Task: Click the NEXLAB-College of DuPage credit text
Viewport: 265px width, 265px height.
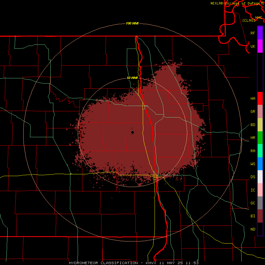Action: pos(235,3)
